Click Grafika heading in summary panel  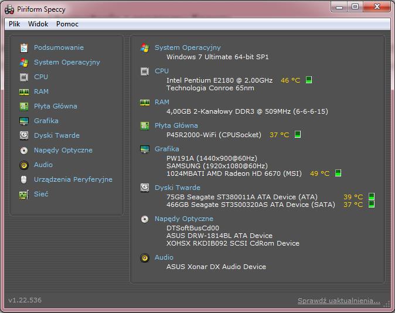click(x=167, y=149)
